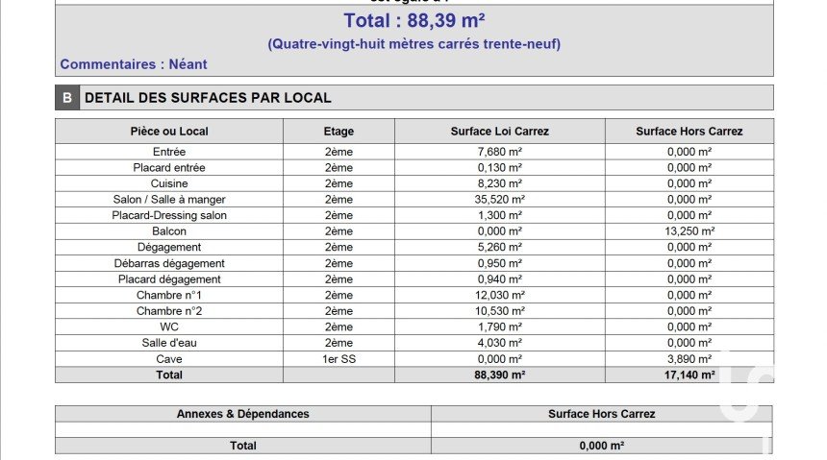827x460 pixels.
Task: Click the 'Cuisine' room cell
Action: click(169, 183)
